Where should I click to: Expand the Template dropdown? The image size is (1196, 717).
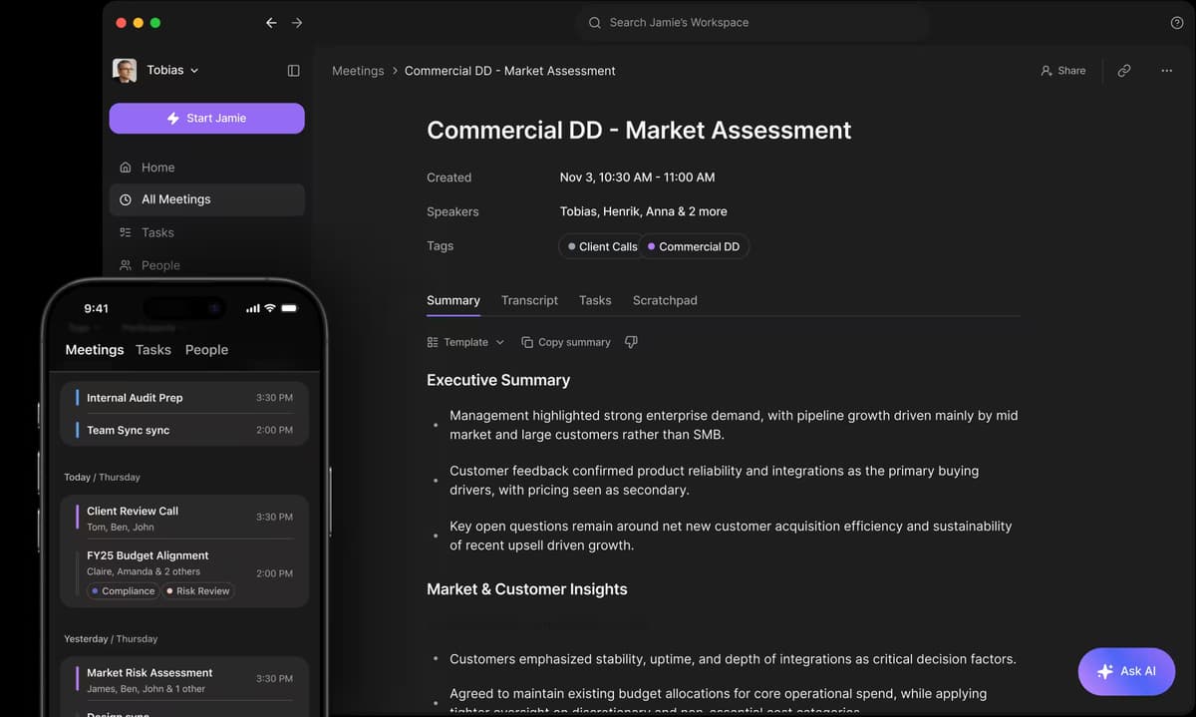[465, 342]
